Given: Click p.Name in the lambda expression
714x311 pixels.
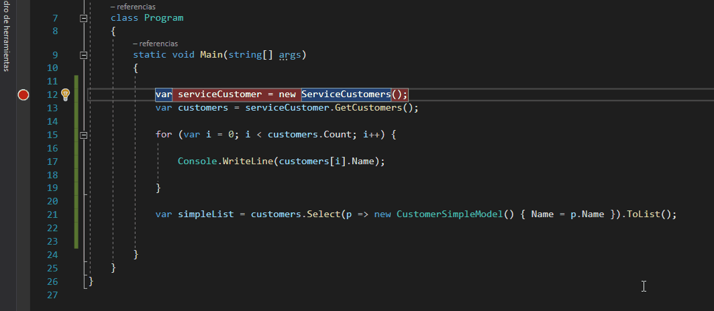Looking at the screenshot, I should pyautogui.click(x=587, y=214).
